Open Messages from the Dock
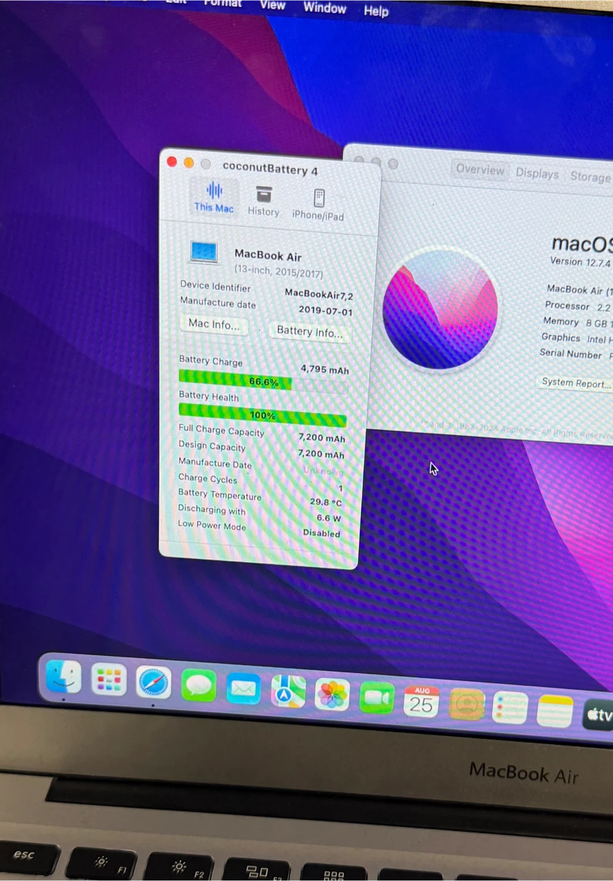 [198, 686]
